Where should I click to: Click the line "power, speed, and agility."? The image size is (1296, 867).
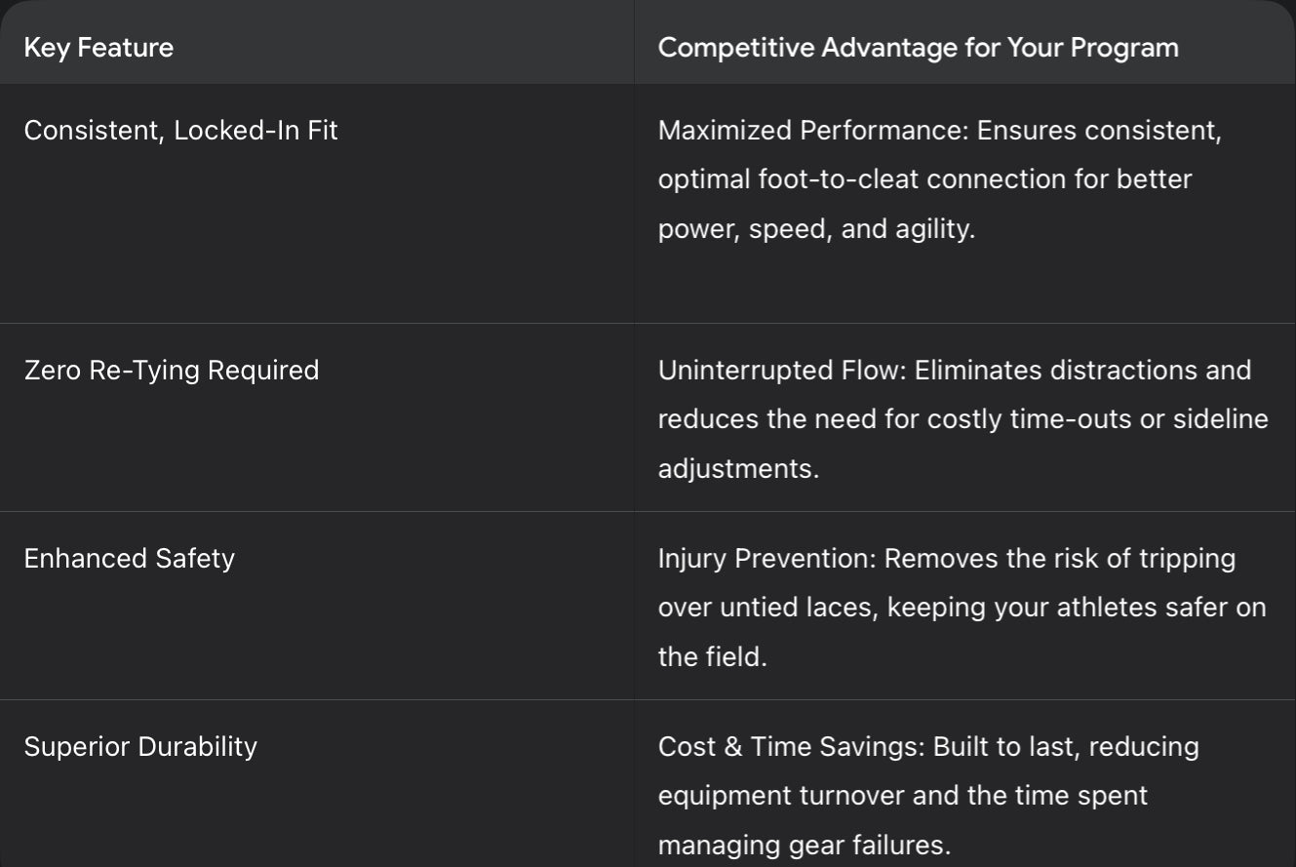pos(816,229)
